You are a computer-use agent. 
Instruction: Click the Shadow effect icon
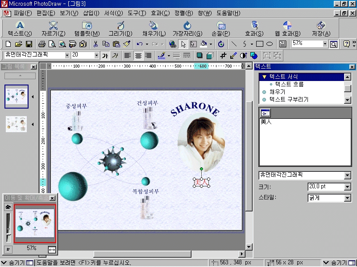199,55
